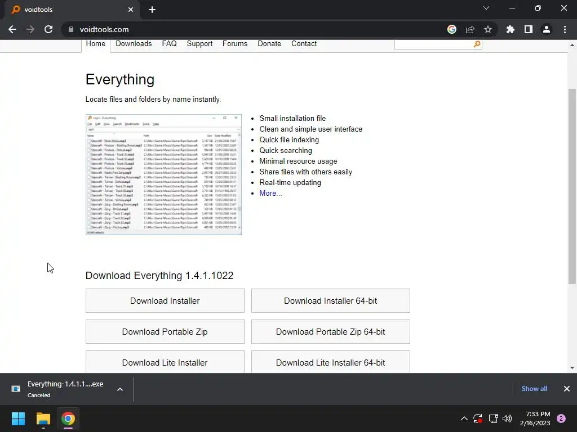Open the Donate page
The width and height of the screenshot is (577, 432).
[269, 44]
